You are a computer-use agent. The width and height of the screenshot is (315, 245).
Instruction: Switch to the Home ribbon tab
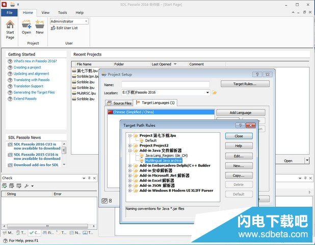click(x=28, y=12)
